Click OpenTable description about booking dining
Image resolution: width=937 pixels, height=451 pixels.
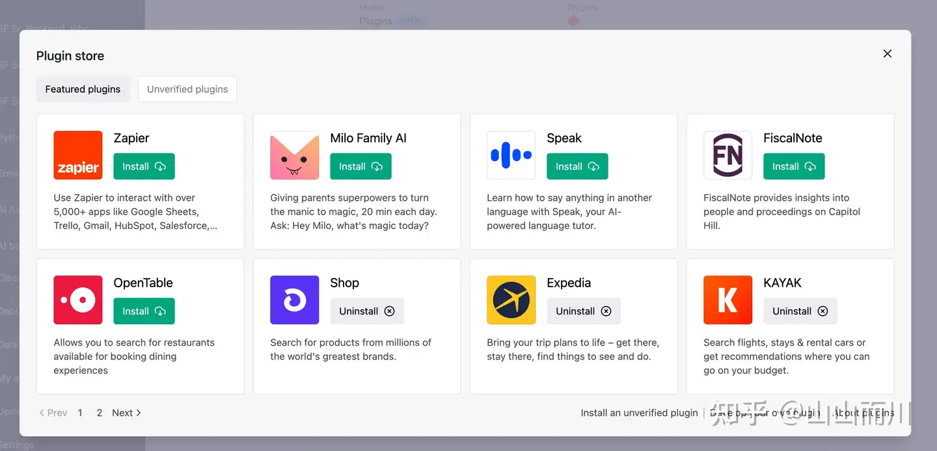point(134,356)
